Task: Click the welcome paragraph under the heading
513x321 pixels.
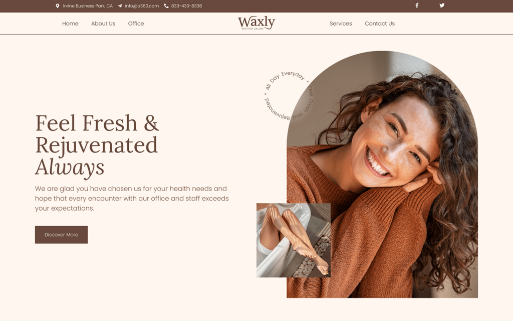Action: (132, 199)
